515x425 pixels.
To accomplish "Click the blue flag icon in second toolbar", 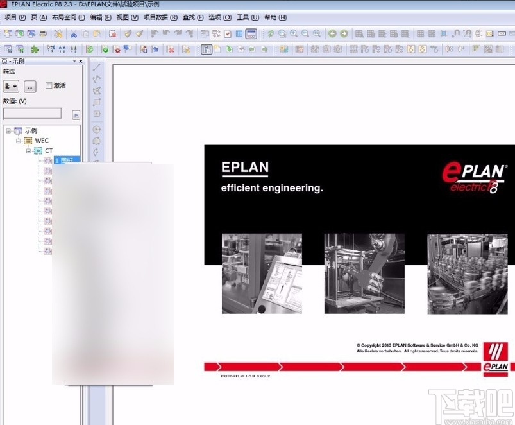I will coord(128,49).
